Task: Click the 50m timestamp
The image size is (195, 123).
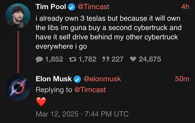Action: click(182, 79)
